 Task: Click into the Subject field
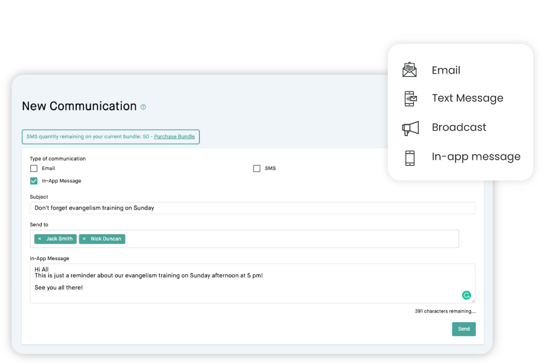[x=253, y=208]
